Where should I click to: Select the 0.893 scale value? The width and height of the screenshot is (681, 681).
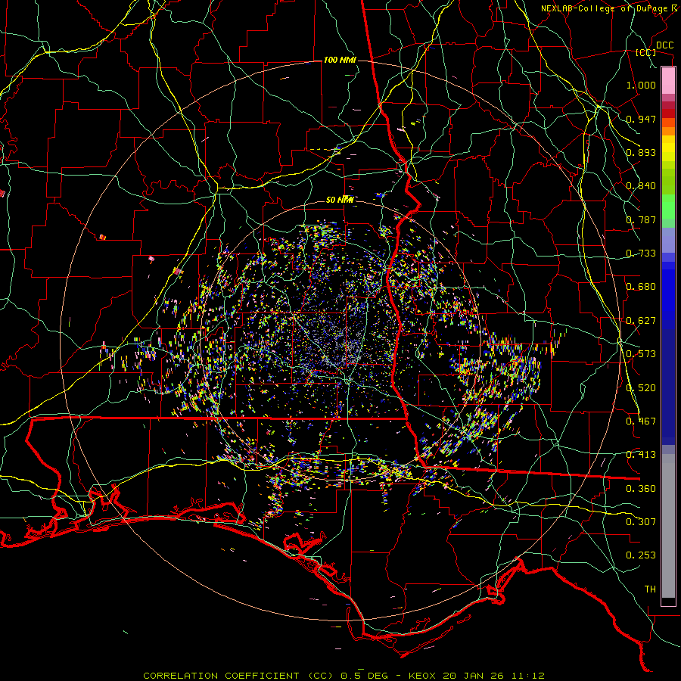pos(641,152)
